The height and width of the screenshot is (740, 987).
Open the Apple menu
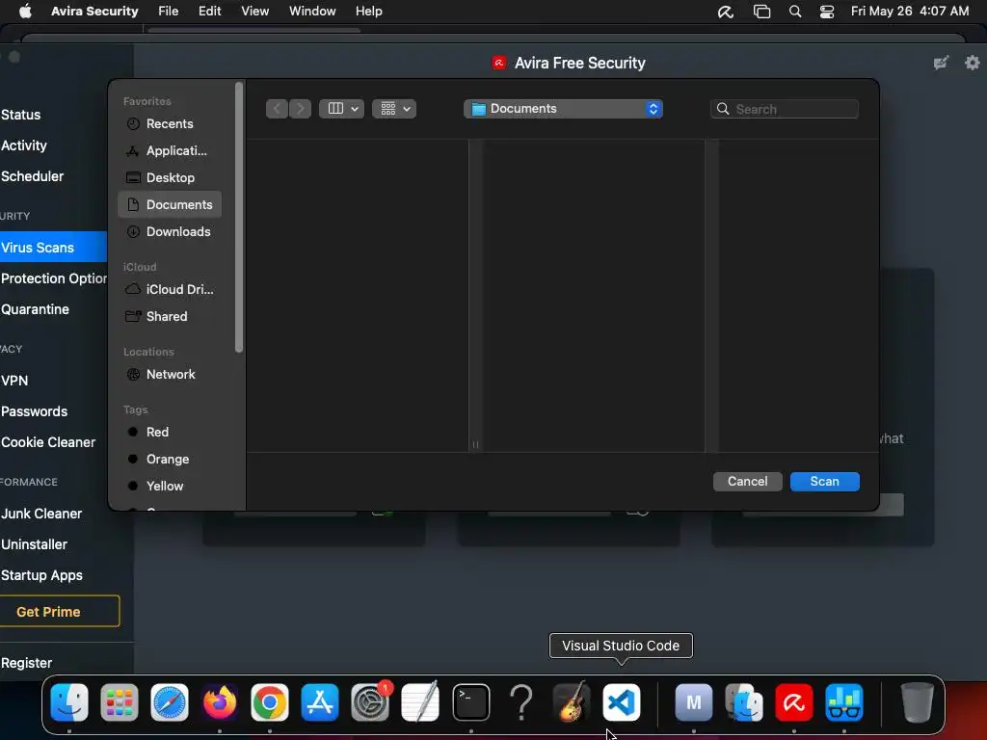25,12
